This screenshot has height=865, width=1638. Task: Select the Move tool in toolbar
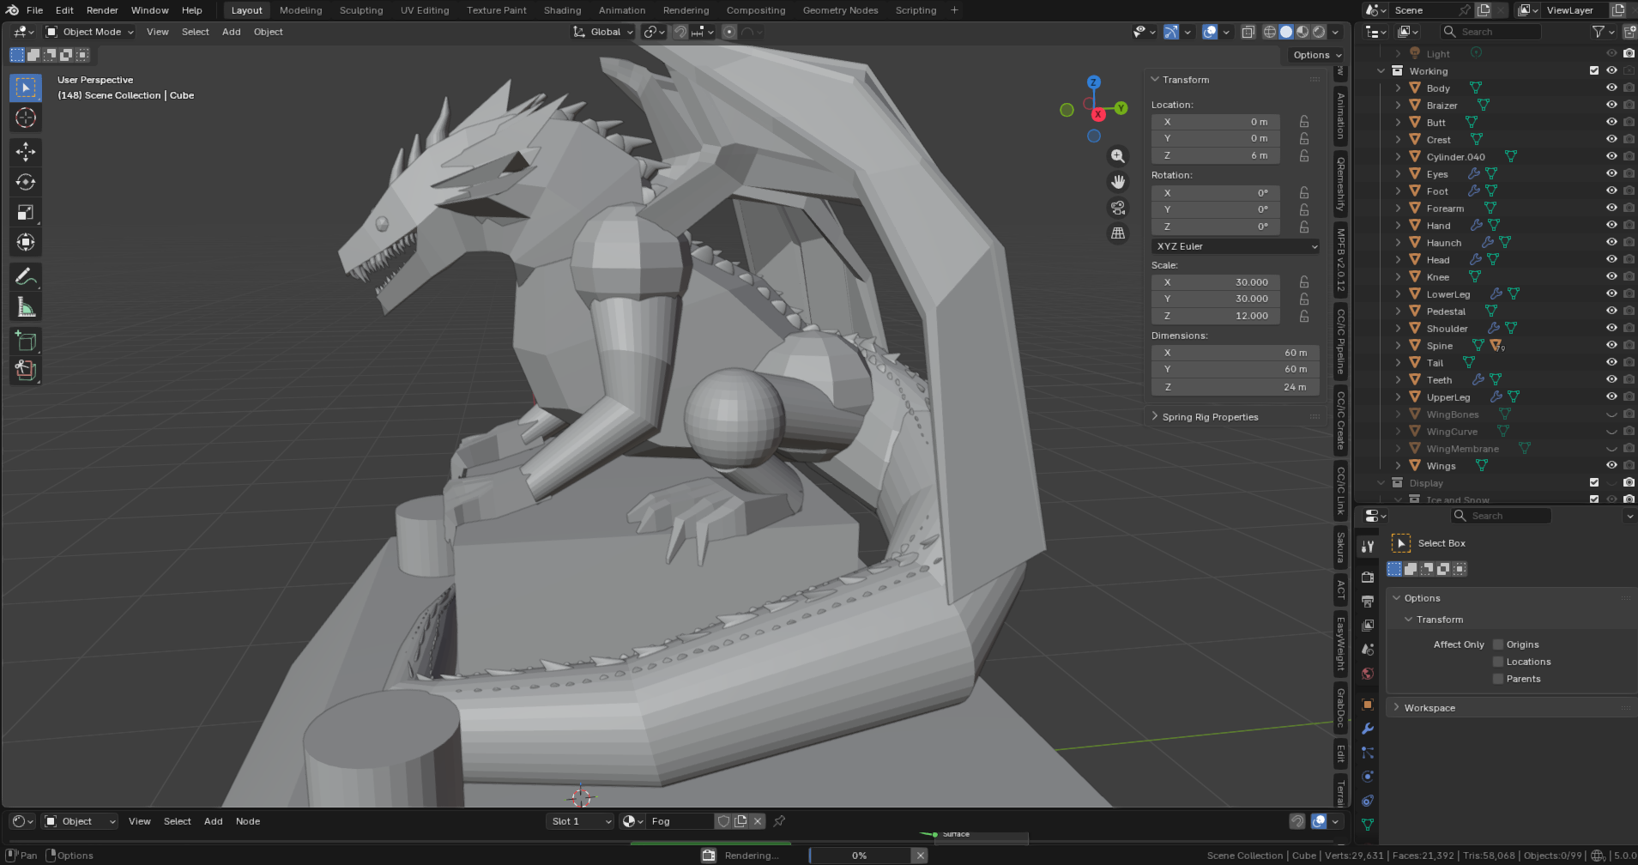tap(26, 152)
